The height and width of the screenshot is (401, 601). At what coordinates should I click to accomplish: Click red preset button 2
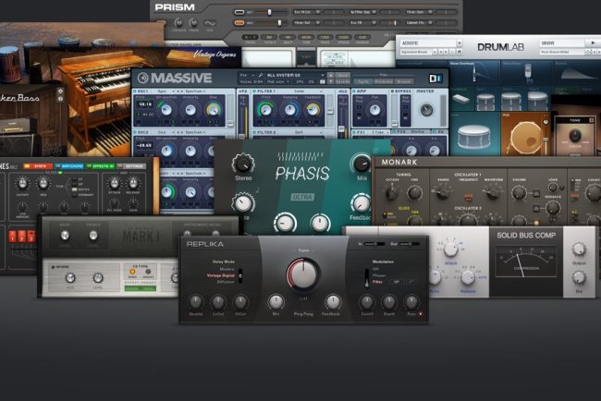click(x=22, y=237)
